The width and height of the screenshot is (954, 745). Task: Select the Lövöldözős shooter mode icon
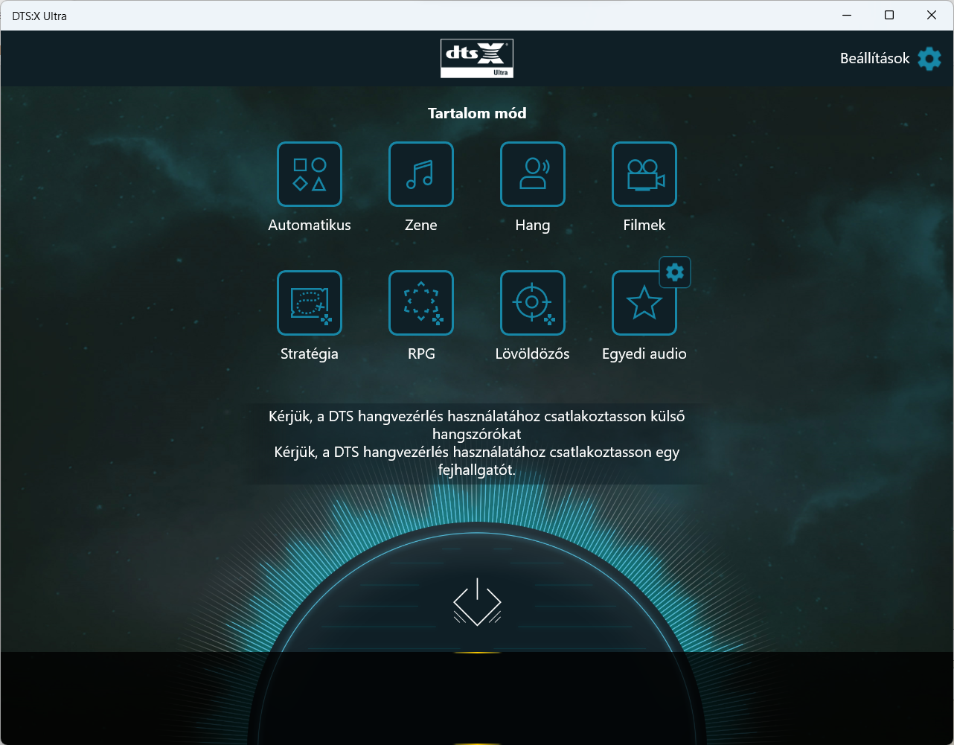[533, 303]
